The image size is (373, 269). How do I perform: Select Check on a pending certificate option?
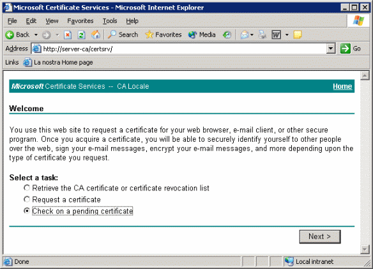(x=27, y=211)
